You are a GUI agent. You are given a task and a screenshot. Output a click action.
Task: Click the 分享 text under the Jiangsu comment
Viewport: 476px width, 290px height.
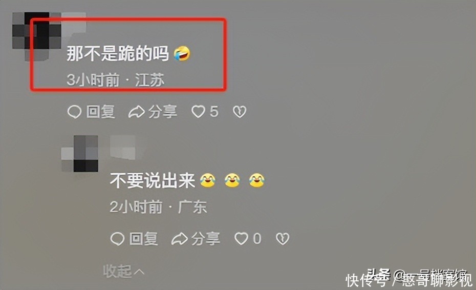pos(163,112)
